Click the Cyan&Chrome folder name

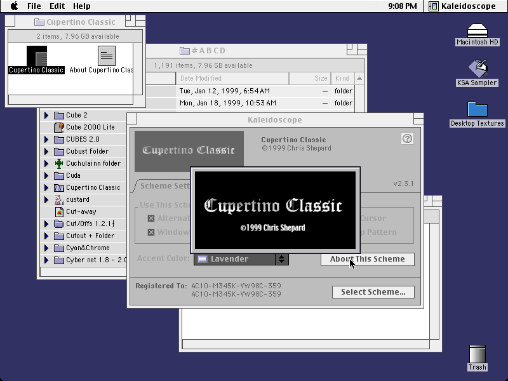[88, 248]
